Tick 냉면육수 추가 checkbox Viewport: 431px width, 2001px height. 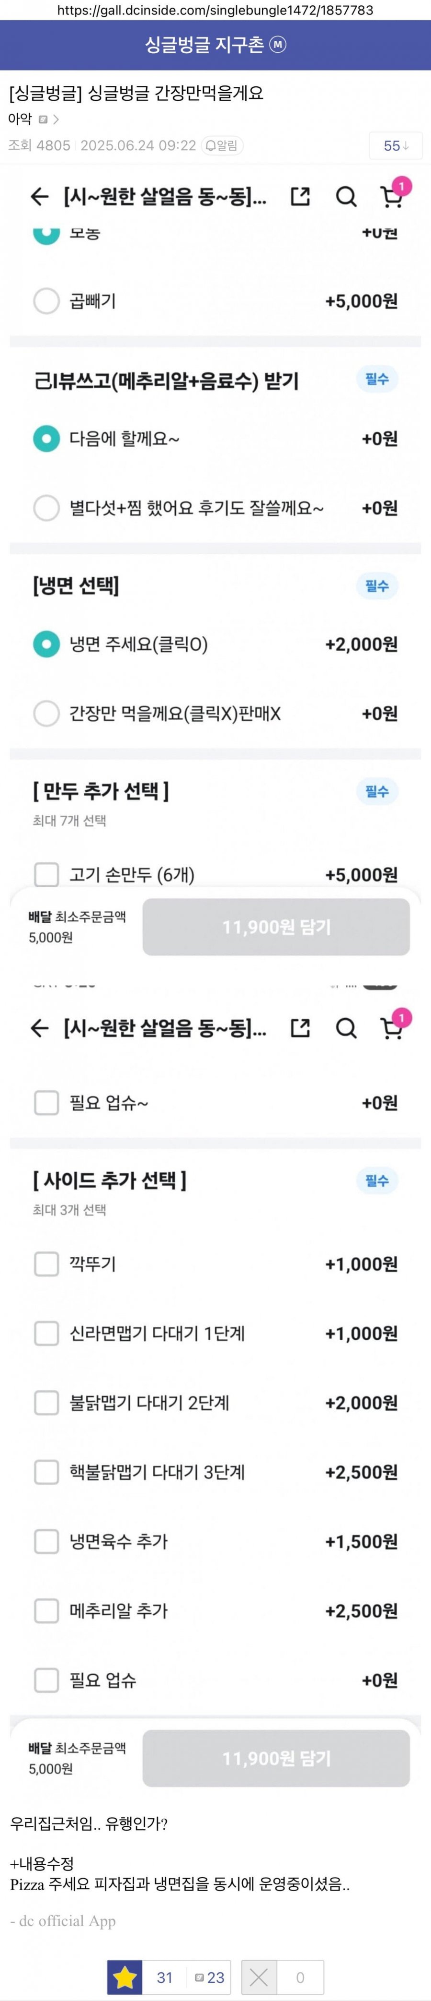(46, 1541)
